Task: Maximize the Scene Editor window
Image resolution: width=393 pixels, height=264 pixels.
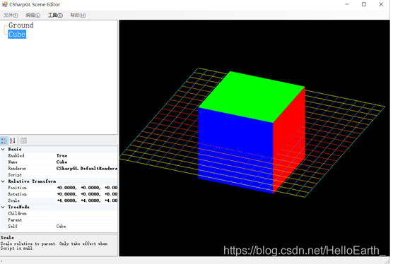Action: [364, 4]
